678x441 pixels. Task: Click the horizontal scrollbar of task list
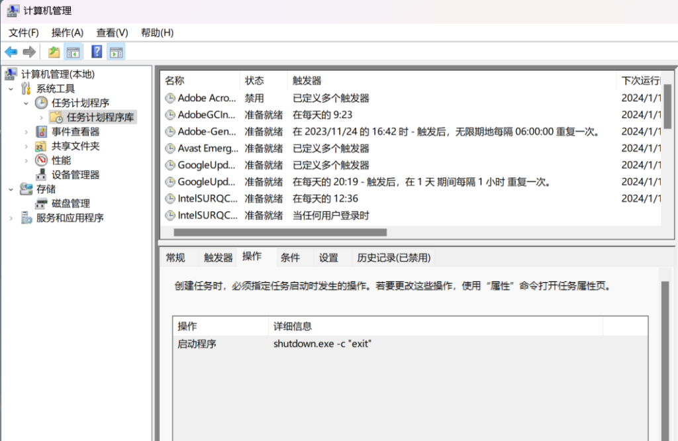(x=279, y=232)
